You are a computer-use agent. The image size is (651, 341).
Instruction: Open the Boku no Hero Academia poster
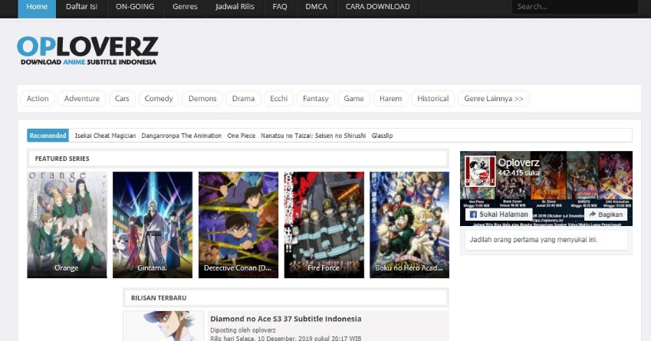click(409, 224)
